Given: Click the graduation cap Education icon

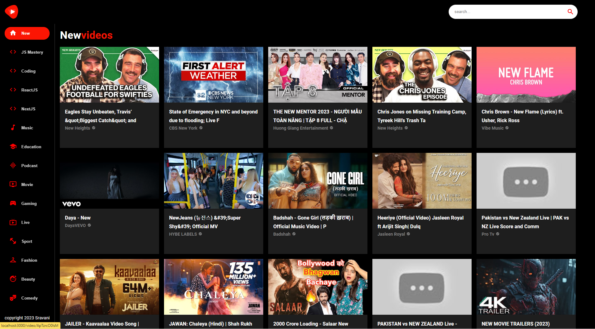Looking at the screenshot, I should tap(13, 146).
